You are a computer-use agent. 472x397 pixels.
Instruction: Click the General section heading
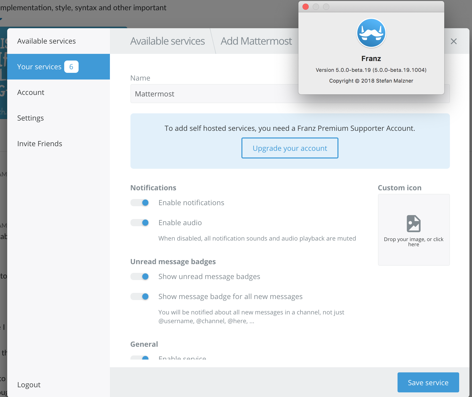(x=144, y=344)
